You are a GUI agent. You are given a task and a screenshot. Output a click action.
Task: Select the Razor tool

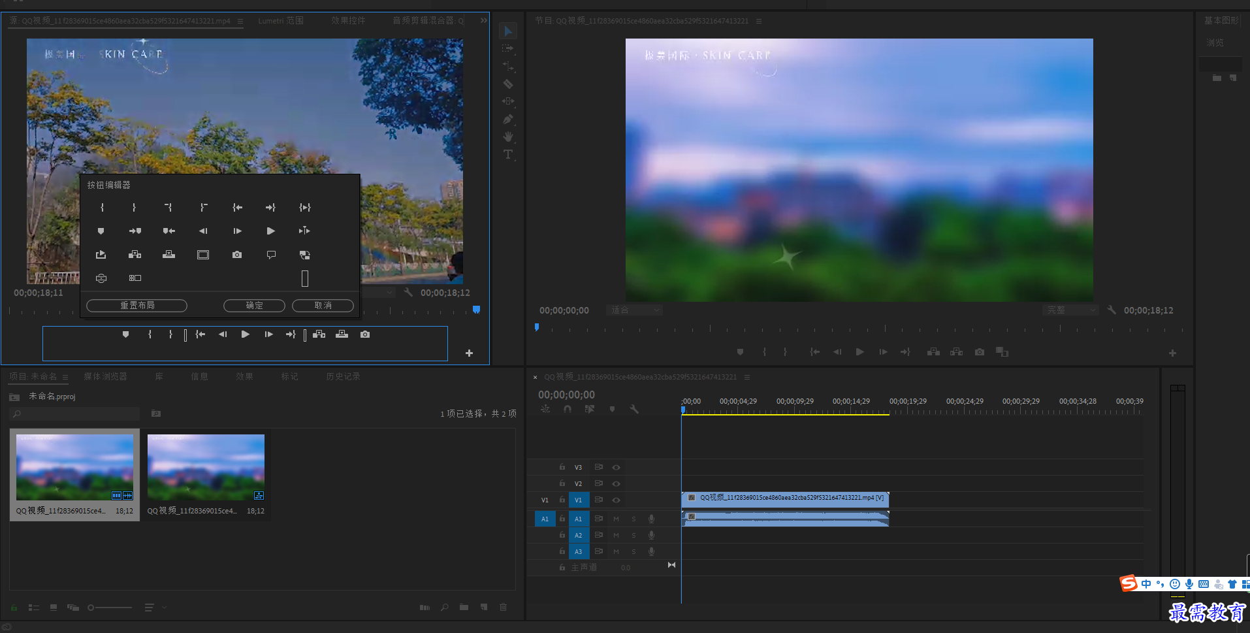(507, 84)
